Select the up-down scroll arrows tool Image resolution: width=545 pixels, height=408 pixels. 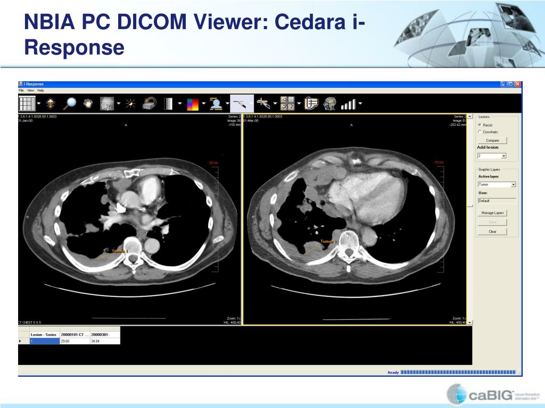(x=51, y=104)
